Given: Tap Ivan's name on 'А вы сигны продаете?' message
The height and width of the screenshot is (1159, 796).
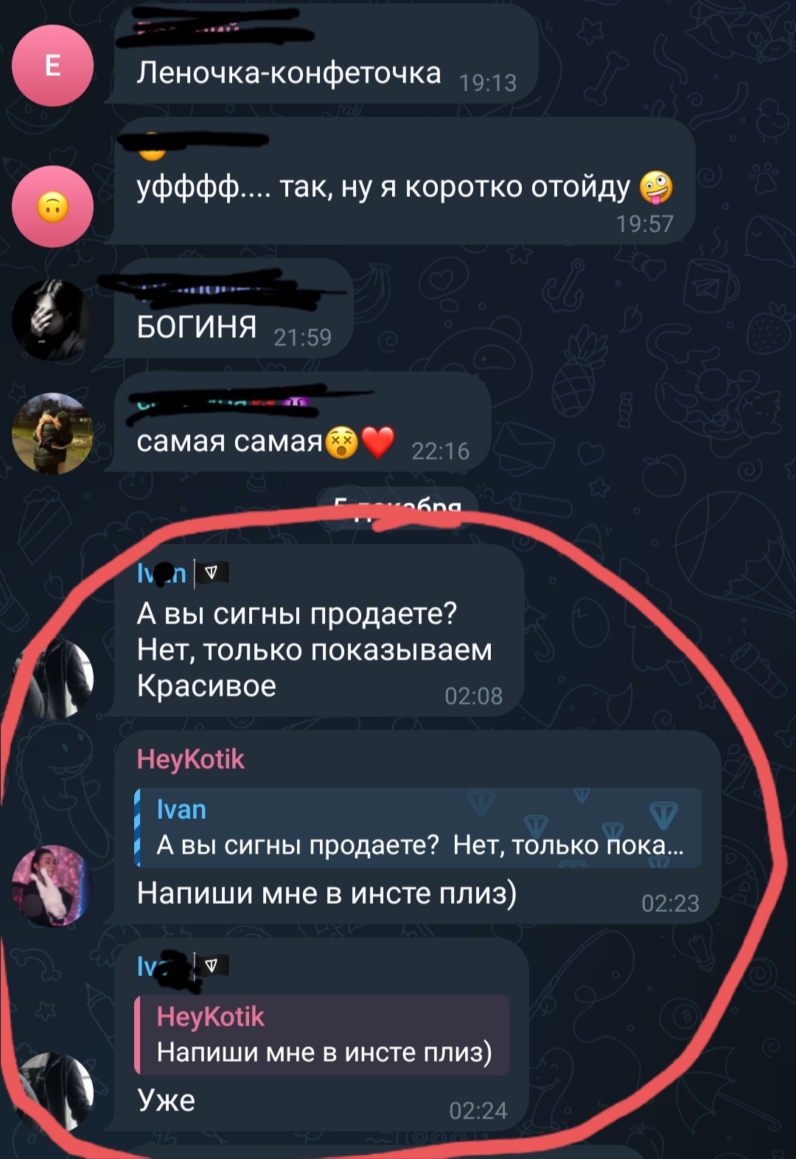Looking at the screenshot, I should (x=161, y=572).
